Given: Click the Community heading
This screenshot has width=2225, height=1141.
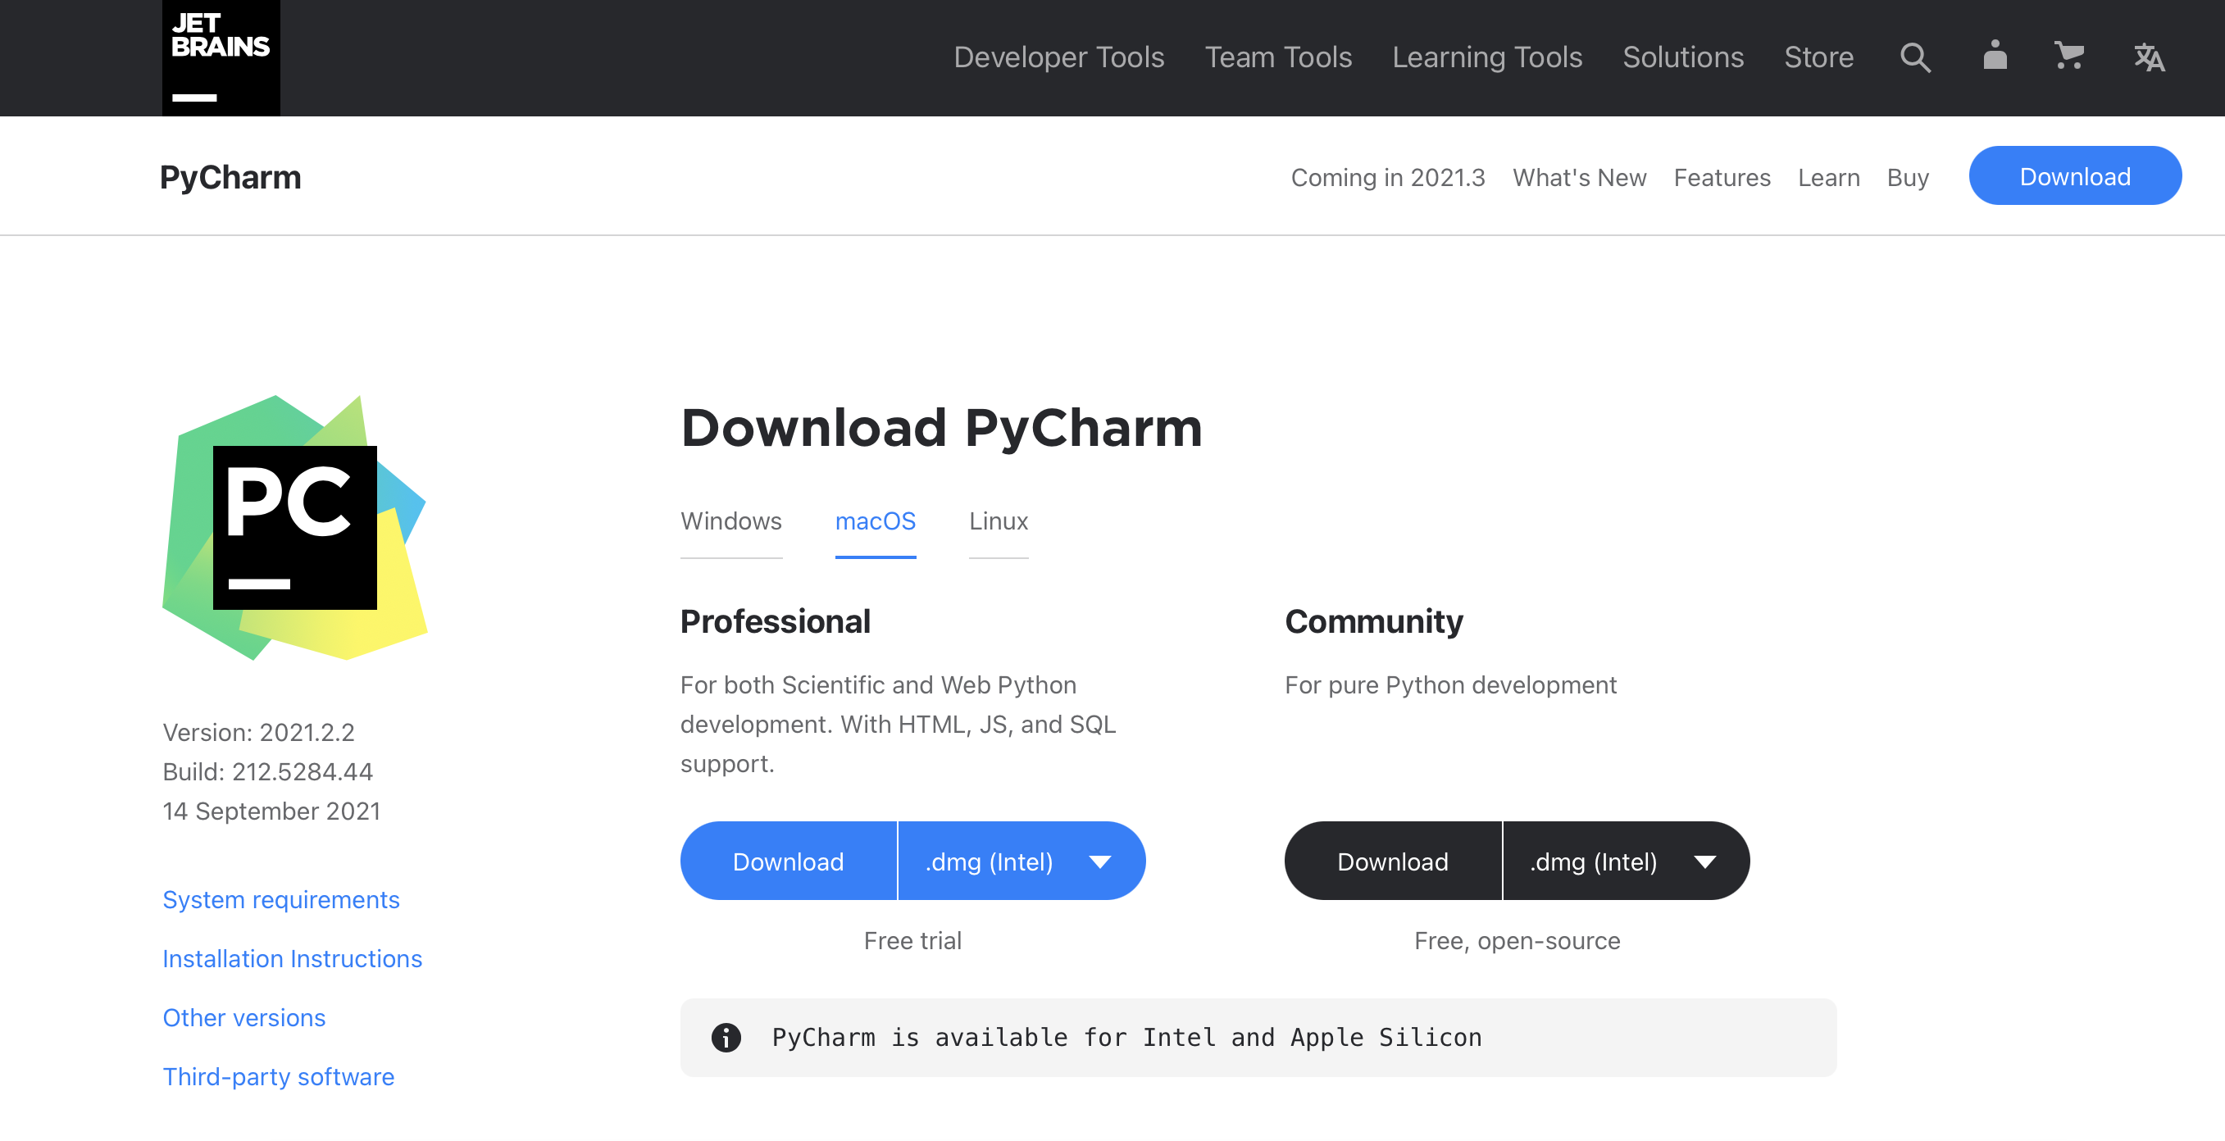Looking at the screenshot, I should pyautogui.click(x=1373, y=621).
